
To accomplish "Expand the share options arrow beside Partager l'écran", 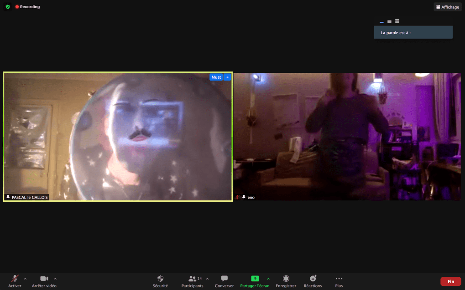I will (x=268, y=279).
